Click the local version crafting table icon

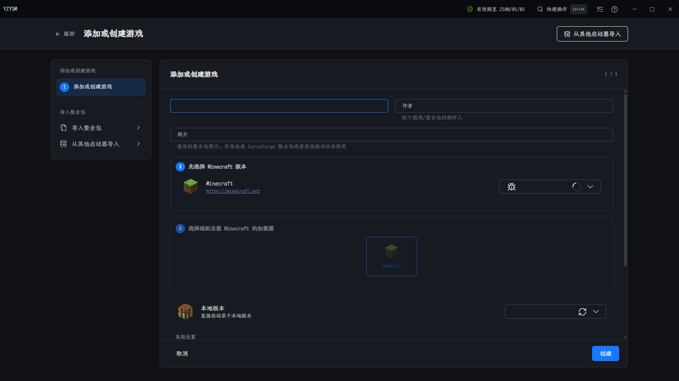[185, 312]
